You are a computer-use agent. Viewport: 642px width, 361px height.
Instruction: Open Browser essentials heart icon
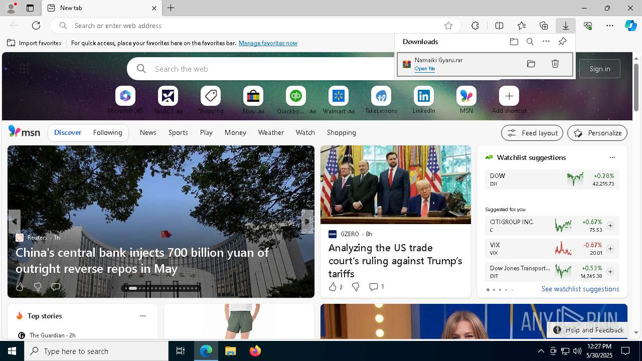[x=588, y=26]
